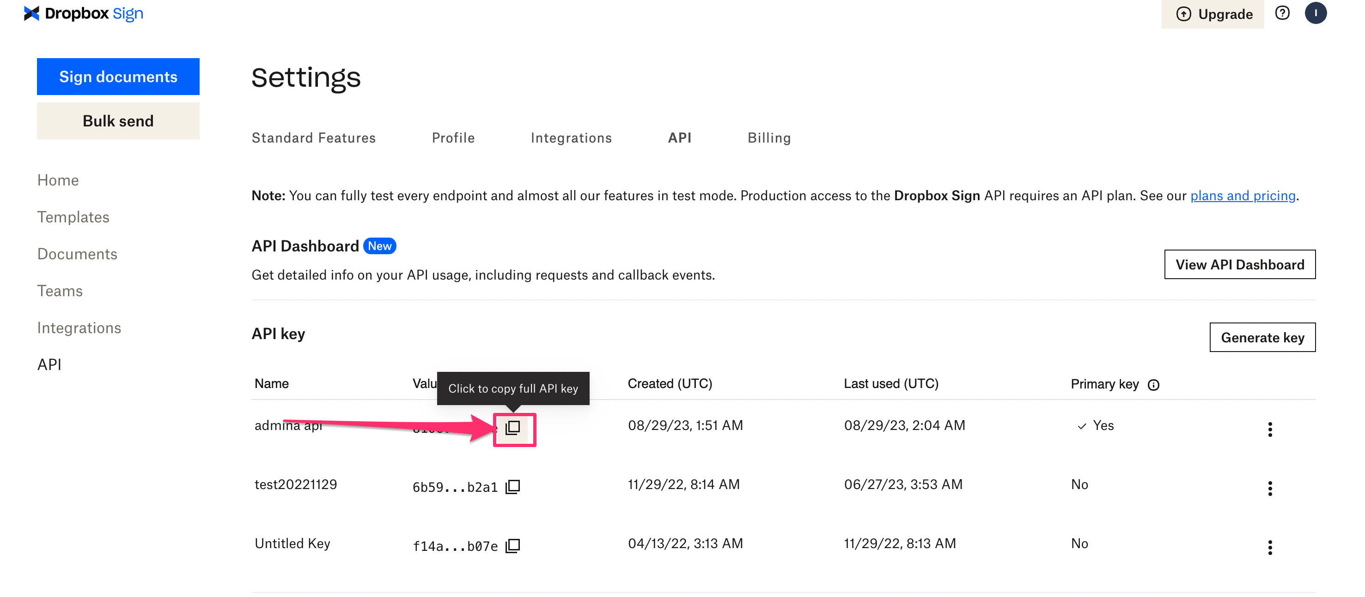
Task: Open Documents in sidebar
Action: [77, 255]
